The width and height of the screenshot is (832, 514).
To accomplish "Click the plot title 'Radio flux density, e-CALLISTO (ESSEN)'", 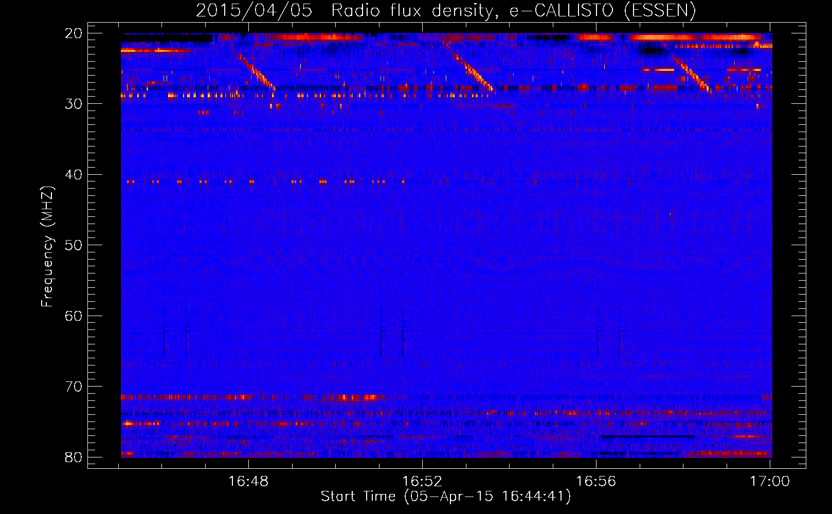I will (x=513, y=10).
